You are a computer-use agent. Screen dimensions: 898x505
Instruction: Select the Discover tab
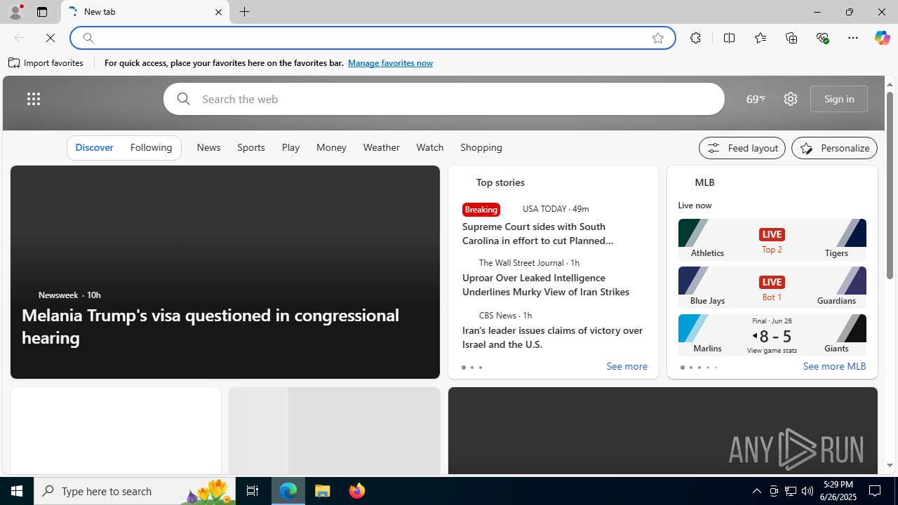[x=94, y=147]
